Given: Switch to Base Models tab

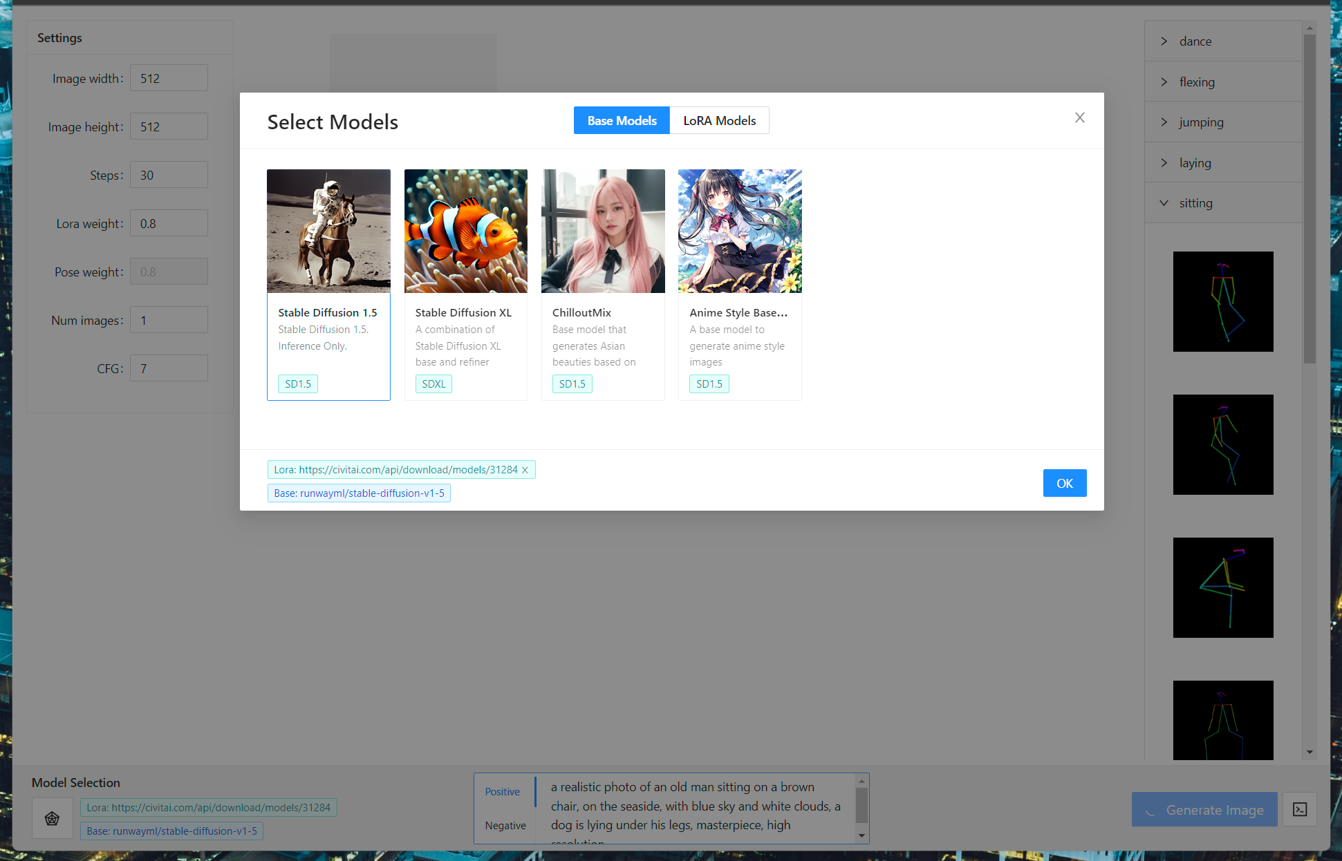Looking at the screenshot, I should (x=622, y=120).
